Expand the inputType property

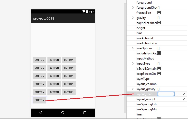133,64
